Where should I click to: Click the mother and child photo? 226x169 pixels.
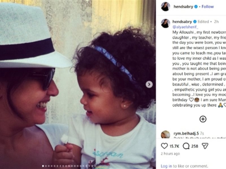coord(78,84)
